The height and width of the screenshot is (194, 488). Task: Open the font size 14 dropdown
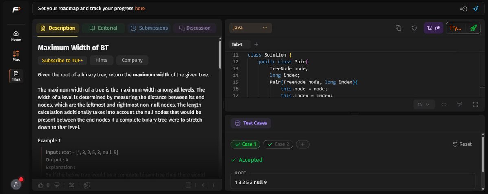pyautogui.click(x=424, y=105)
